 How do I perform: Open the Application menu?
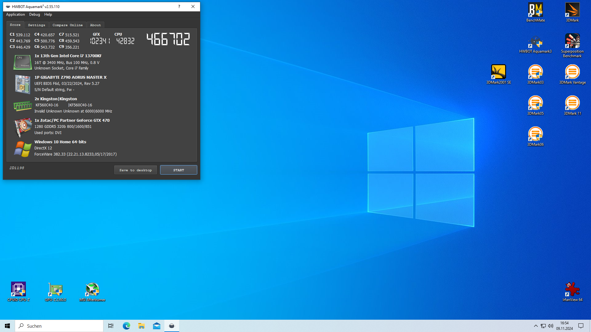[15, 14]
